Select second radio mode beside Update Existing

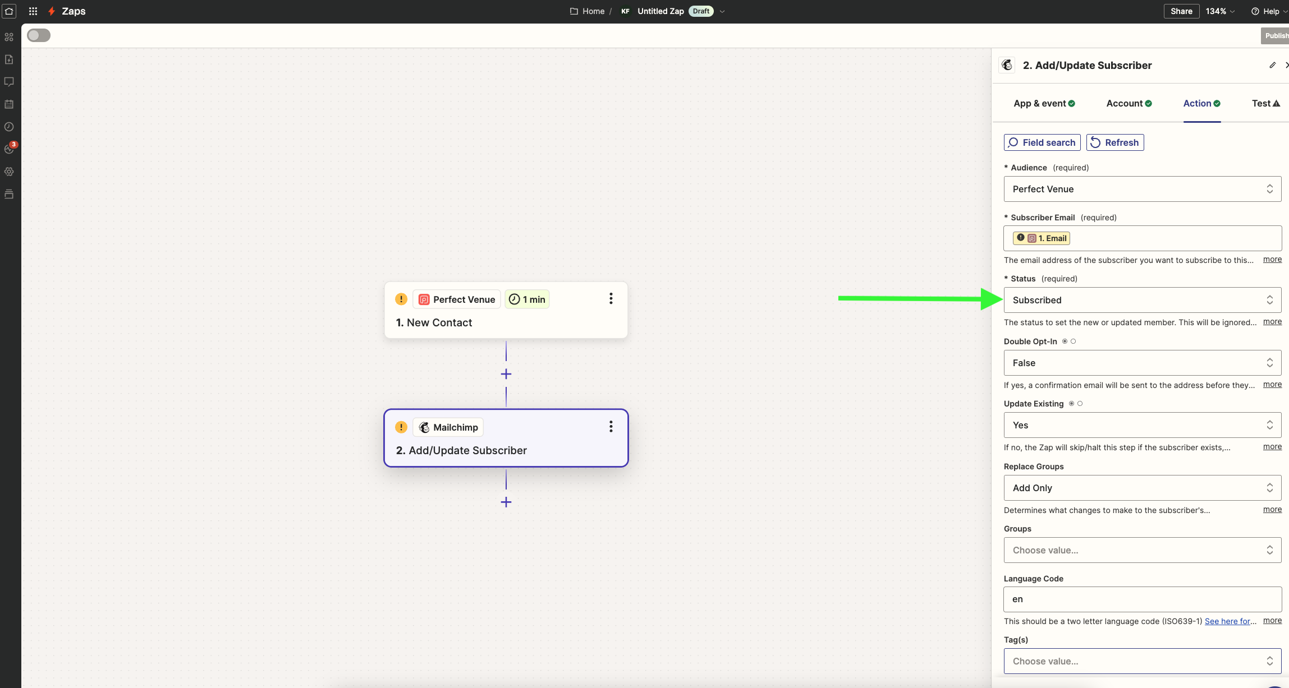(1080, 403)
